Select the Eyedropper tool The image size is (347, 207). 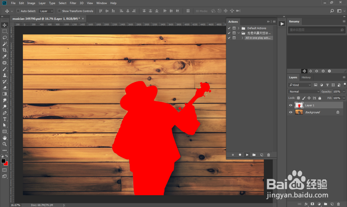(x=5, y=57)
